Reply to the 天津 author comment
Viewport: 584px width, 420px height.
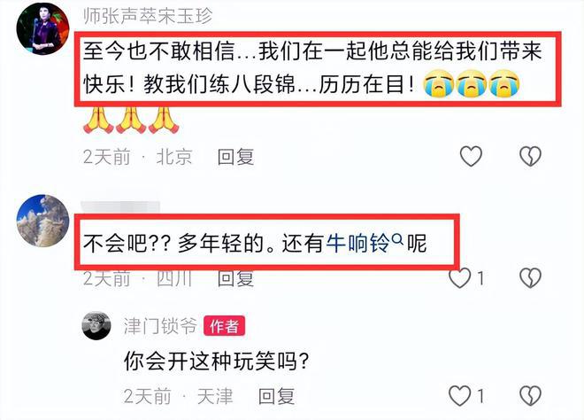(x=277, y=396)
